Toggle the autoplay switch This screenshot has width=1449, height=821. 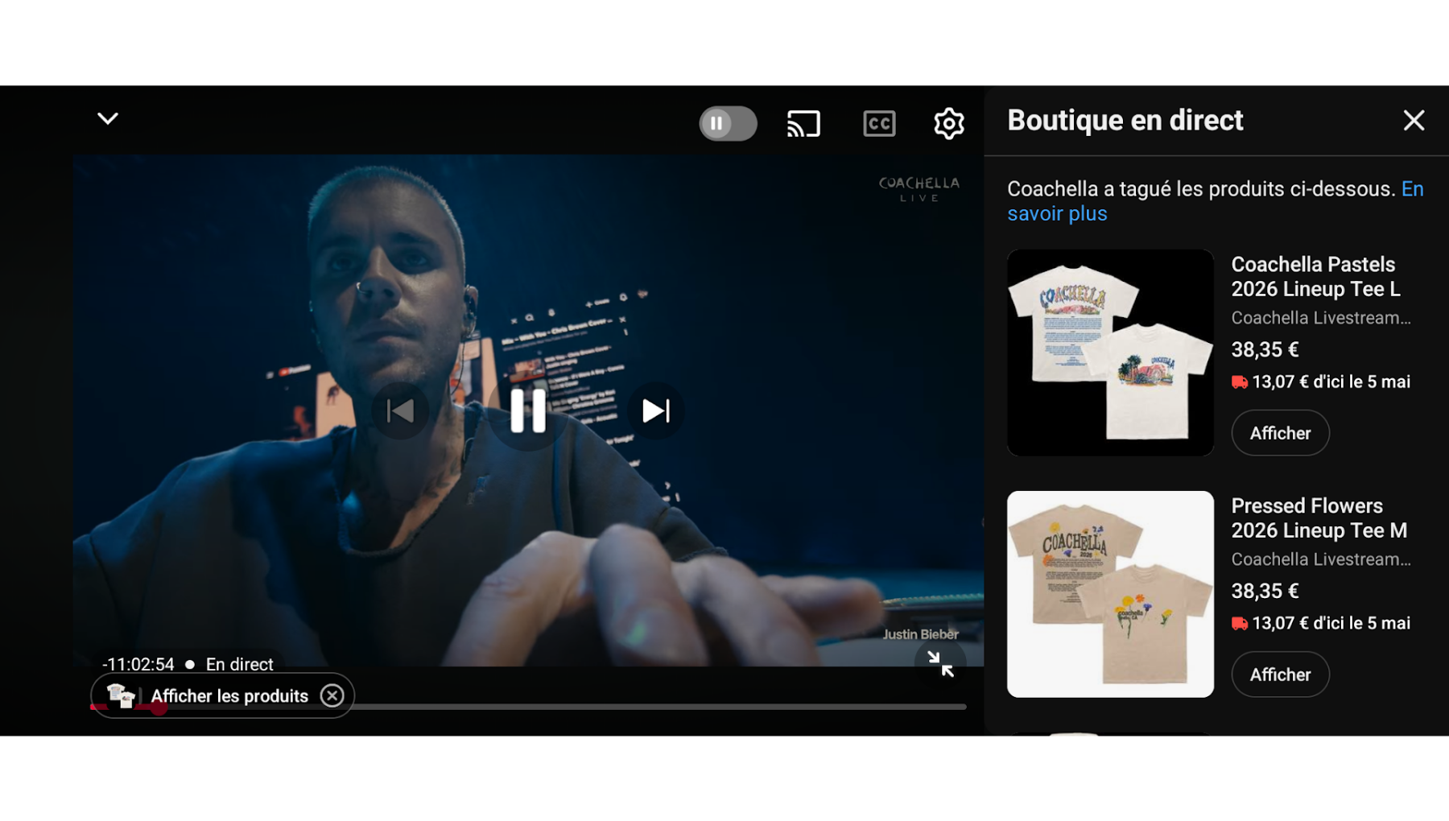[x=728, y=123]
